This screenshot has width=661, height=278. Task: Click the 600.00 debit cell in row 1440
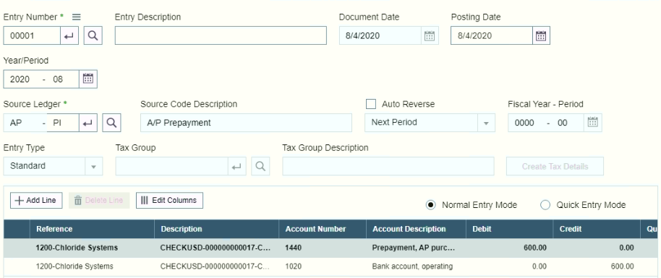pyautogui.click(x=510, y=248)
